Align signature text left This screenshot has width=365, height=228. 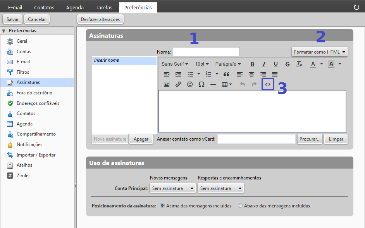240,74
